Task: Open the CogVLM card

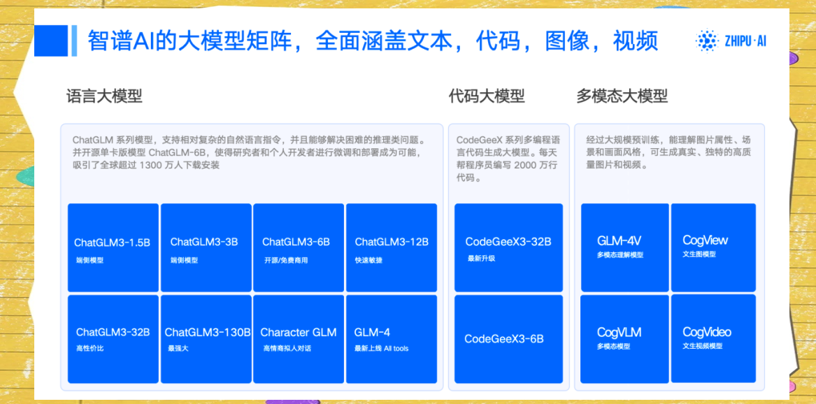Action: tap(625, 338)
